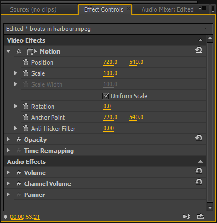
Task: Switch to the Audio Mixer tab
Action: [x=167, y=9]
